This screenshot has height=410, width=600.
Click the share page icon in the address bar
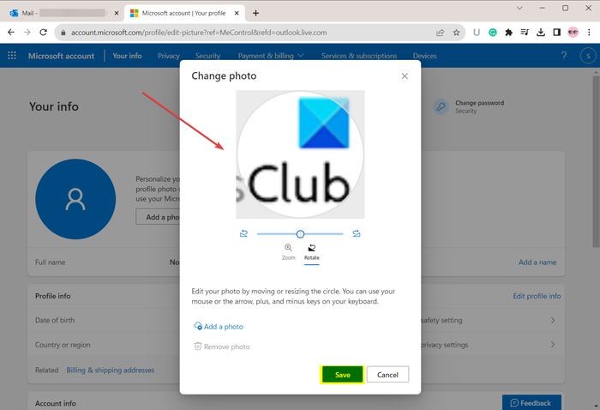[x=440, y=33]
